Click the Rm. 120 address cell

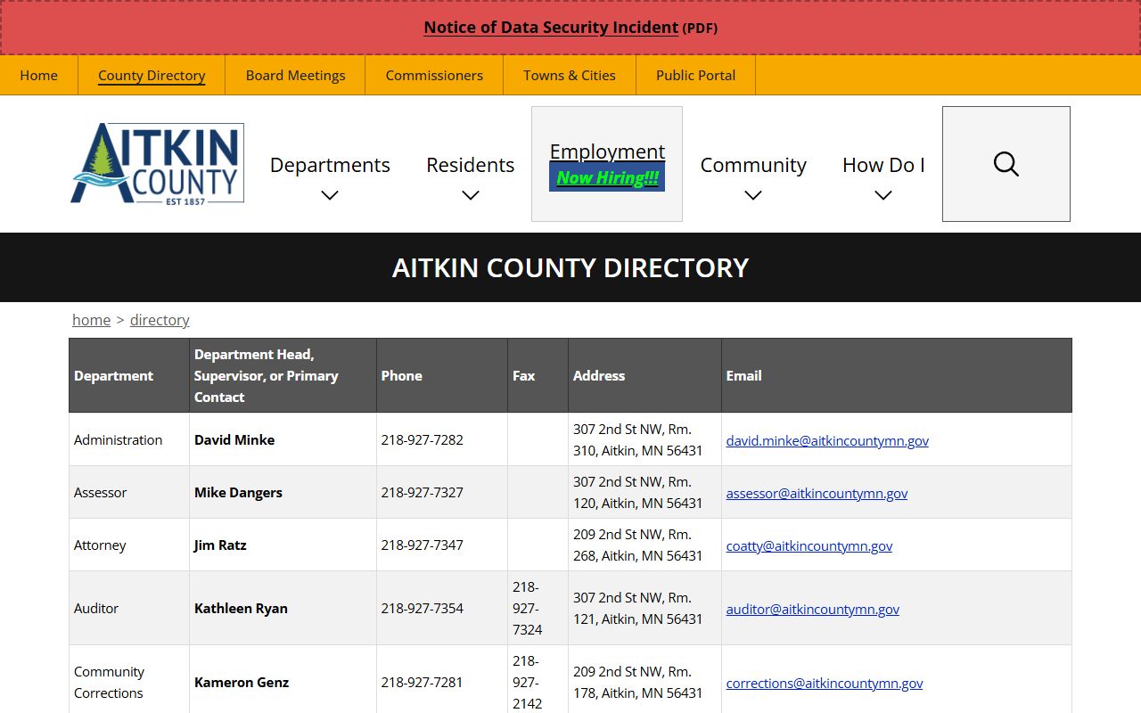[644, 492]
